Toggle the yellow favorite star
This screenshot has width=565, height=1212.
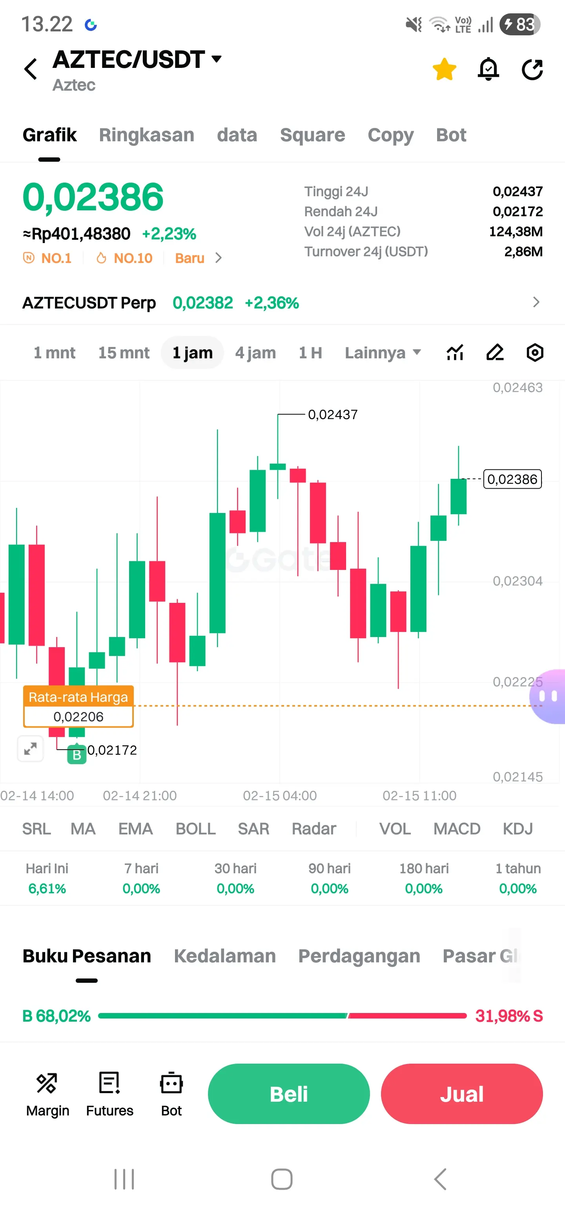click(444, 69)
